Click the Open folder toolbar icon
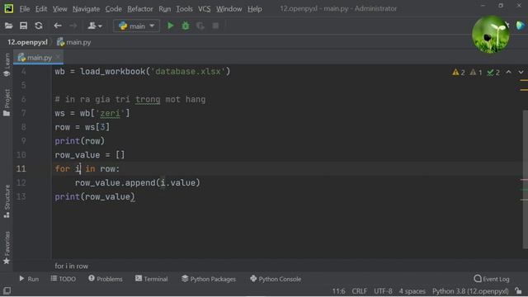 pyautogui.click(x=9, y=26)
